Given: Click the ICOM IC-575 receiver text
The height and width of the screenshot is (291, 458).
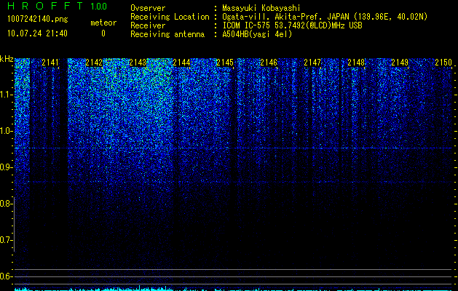Looking at the screenshot, I should coord(292,25).
